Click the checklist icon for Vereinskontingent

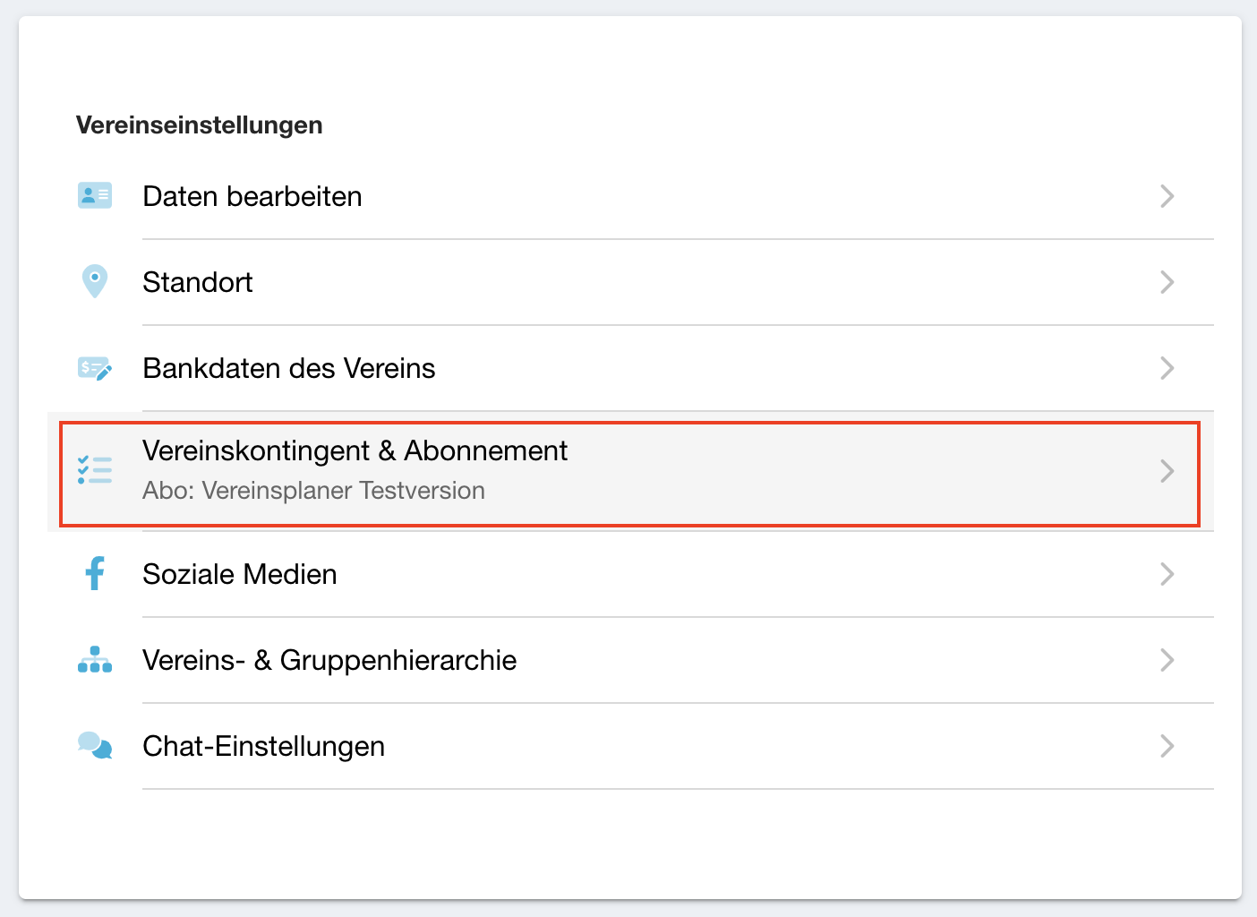[x=95, y=470]
